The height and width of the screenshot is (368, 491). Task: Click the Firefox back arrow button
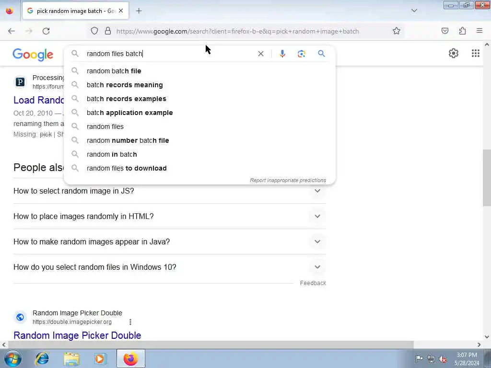(x=12, y=31)
